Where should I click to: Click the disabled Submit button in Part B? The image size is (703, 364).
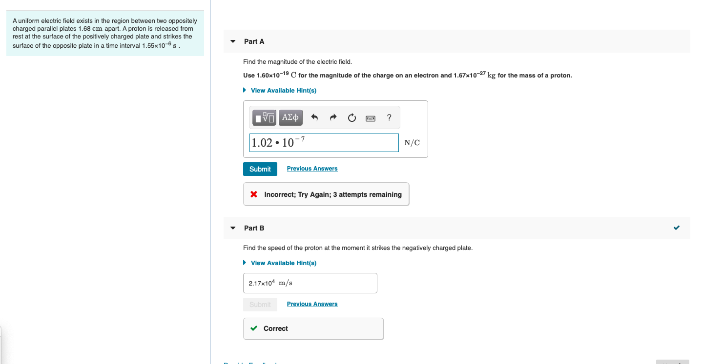[x=260, y=305]
